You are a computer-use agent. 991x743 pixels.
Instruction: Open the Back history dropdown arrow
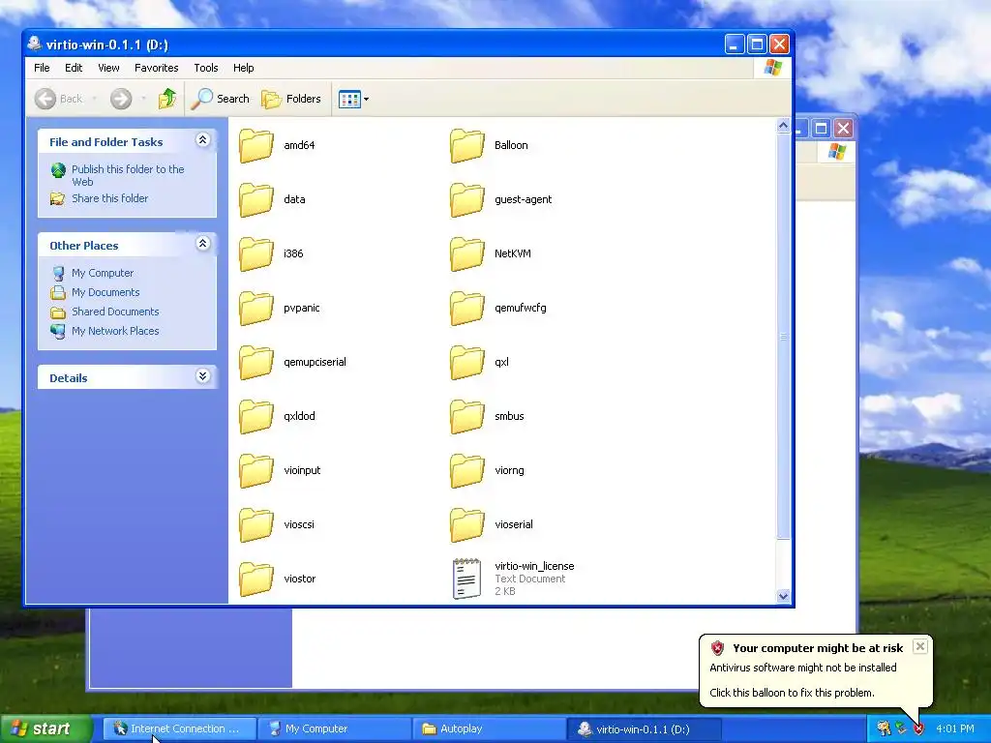coord(95,99)
